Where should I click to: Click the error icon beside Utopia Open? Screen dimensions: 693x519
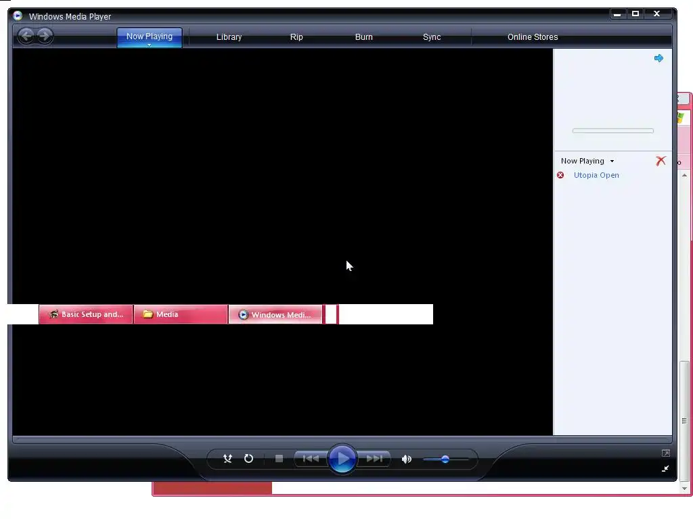click(x=560, y=175)
